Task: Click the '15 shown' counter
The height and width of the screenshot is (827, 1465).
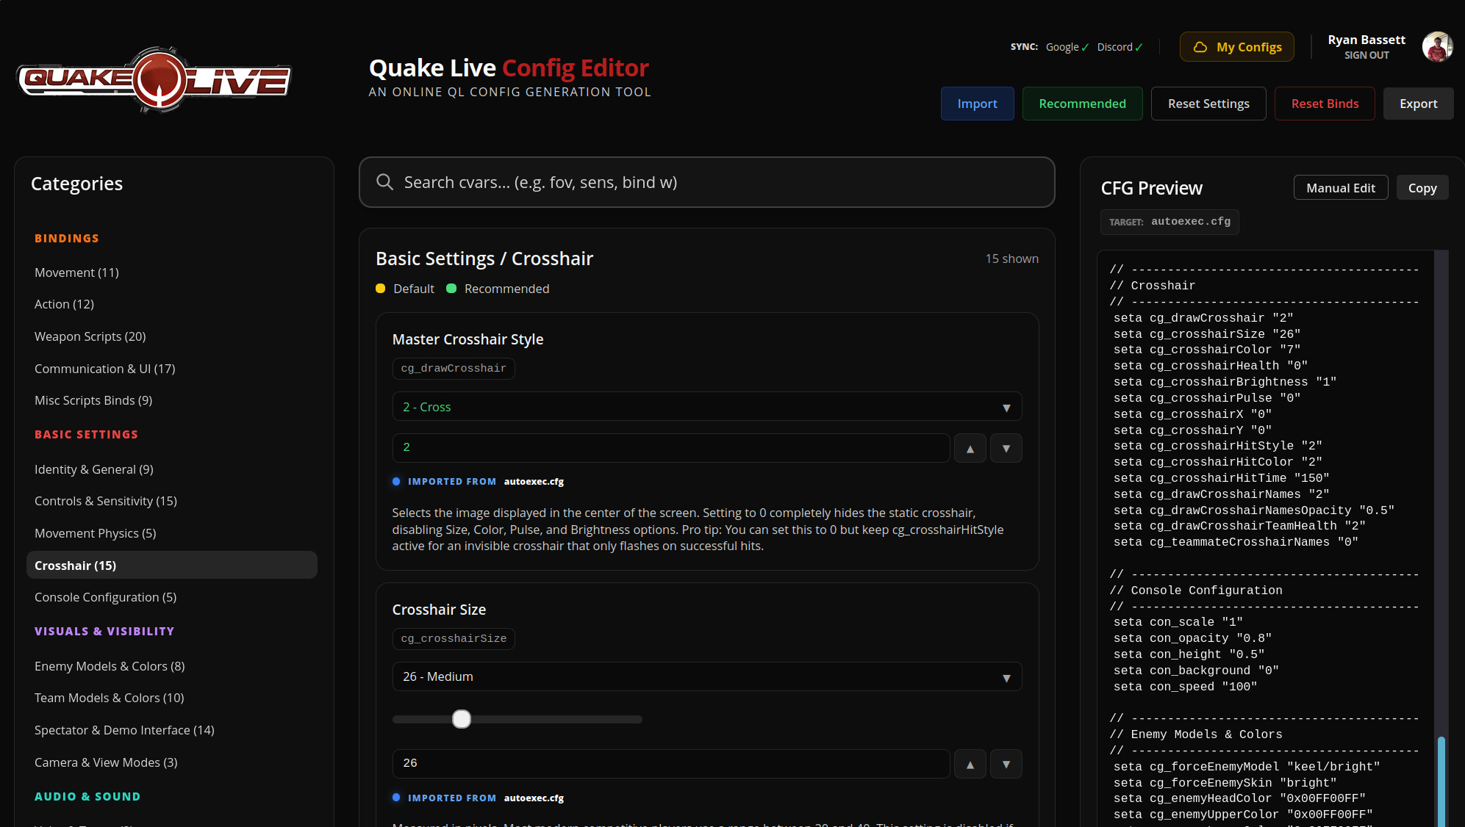Action: point(1011,259)
